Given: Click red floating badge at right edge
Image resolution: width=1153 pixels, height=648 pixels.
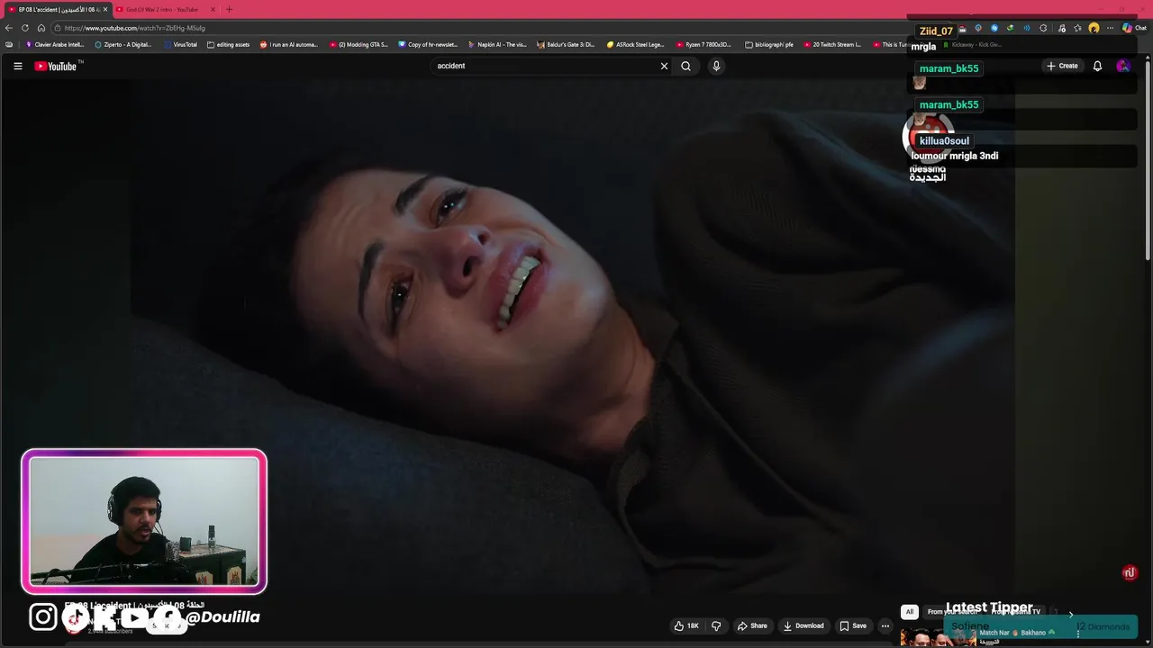Looking at the screenshot, I should pos(1130,572).
